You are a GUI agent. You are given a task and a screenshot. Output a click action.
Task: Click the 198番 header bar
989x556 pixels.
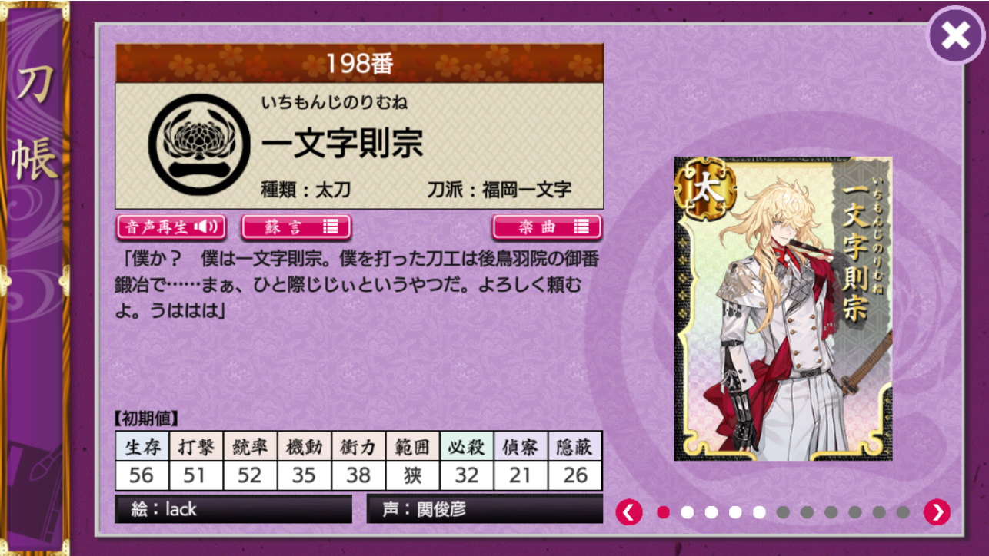point(359,63)
